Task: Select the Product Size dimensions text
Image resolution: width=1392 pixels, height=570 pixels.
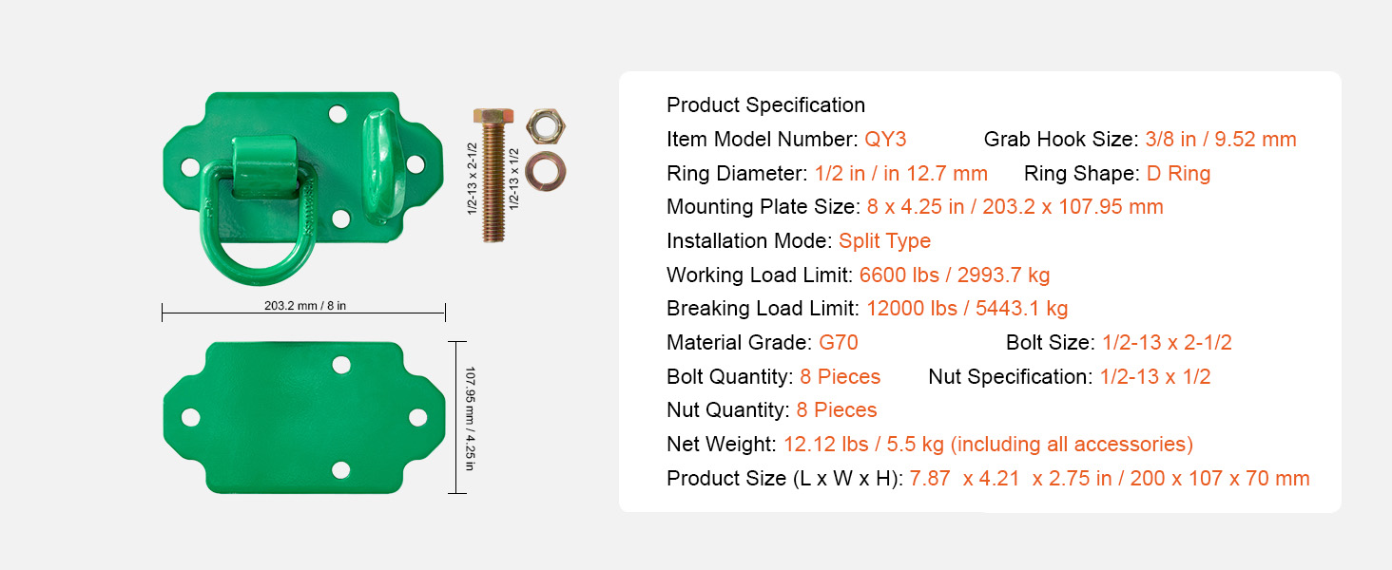Action: pos(1109,479)
